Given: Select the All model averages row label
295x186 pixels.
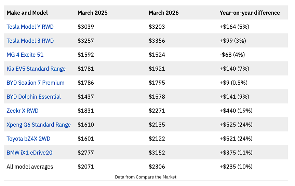Looking at the screenshot, I should (30, 167).
